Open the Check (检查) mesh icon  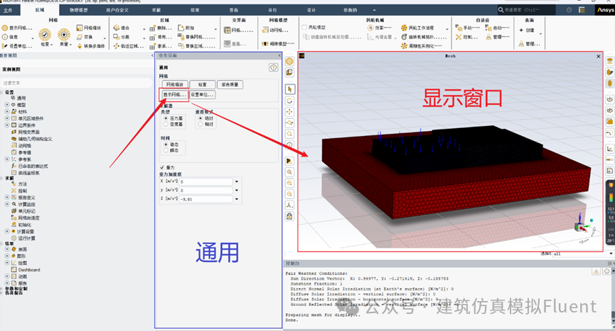click(45, 35)
